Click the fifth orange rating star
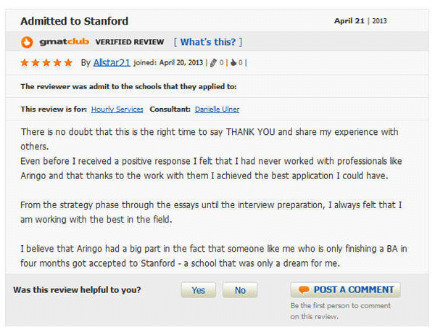The image size is (435, 330). click(x=68, y=62)
